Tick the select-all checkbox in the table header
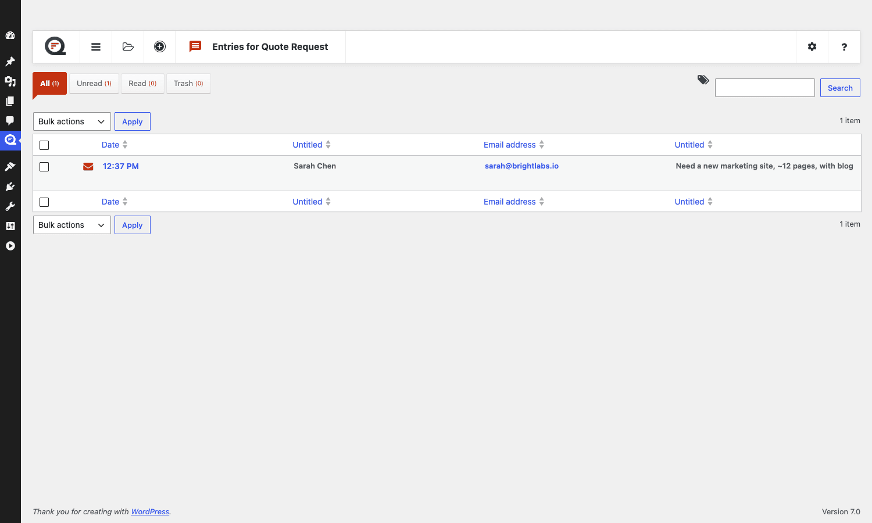Screen dimensions: 872x523 44,145
